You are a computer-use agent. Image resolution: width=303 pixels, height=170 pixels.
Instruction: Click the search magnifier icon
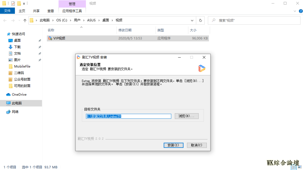214,20
